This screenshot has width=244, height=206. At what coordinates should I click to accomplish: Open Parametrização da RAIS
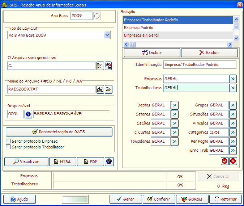click(59, 132)
